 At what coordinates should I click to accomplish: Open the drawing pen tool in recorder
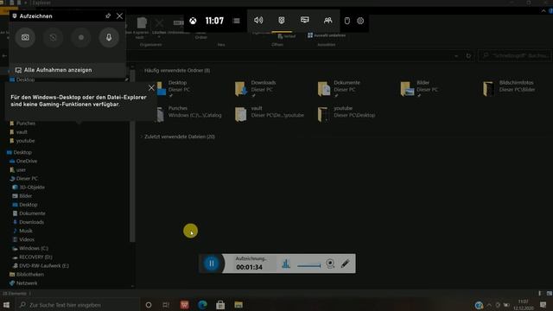pyautogui.click(x=346, y=263)
